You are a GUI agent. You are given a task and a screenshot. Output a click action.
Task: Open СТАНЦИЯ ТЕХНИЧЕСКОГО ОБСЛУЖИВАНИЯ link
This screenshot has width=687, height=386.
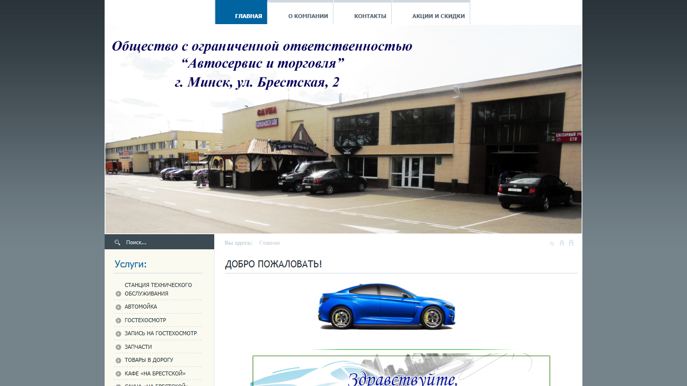coord(158,289)
